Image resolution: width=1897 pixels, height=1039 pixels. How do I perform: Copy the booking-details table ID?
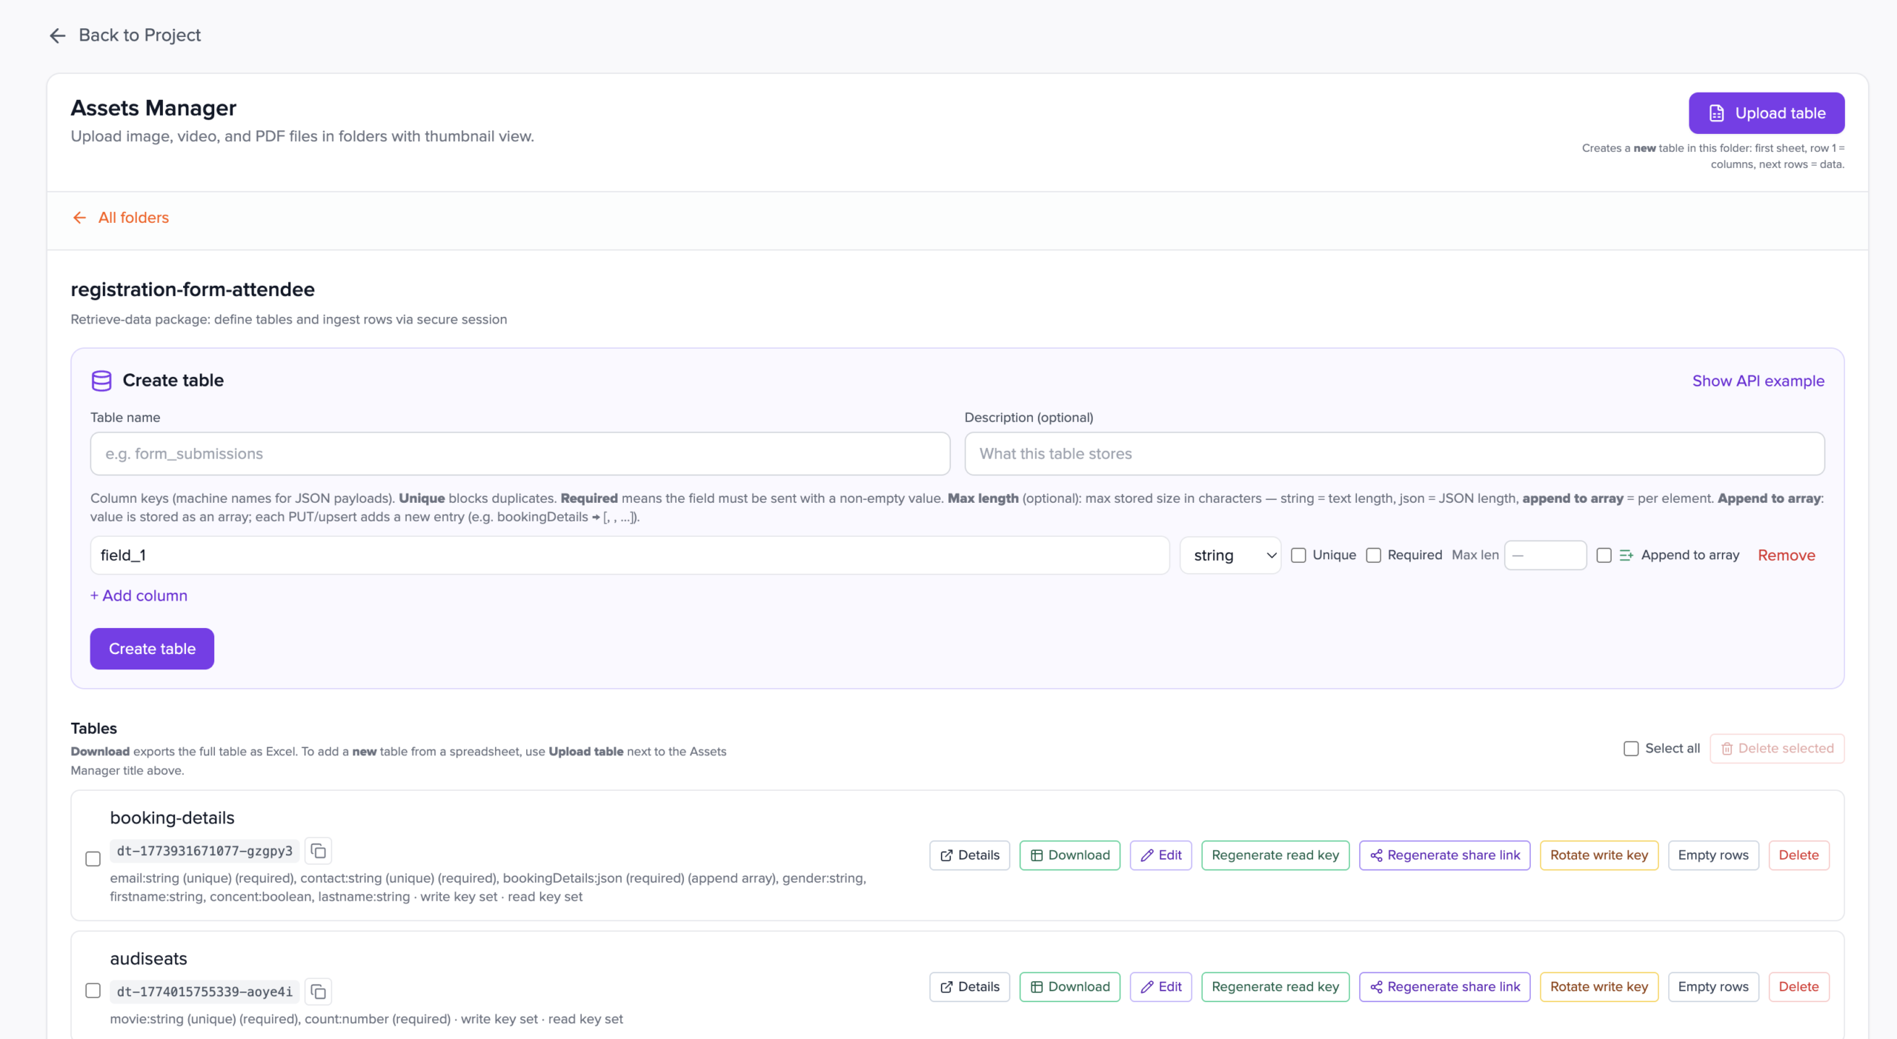tap(318, 851)
